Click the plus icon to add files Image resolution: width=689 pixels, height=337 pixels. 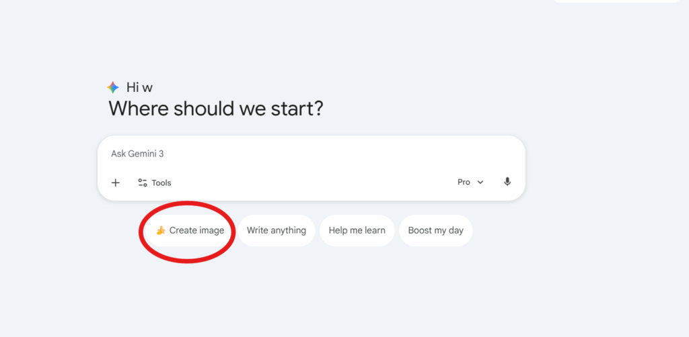pyautogui.click(x=116, y=183)
